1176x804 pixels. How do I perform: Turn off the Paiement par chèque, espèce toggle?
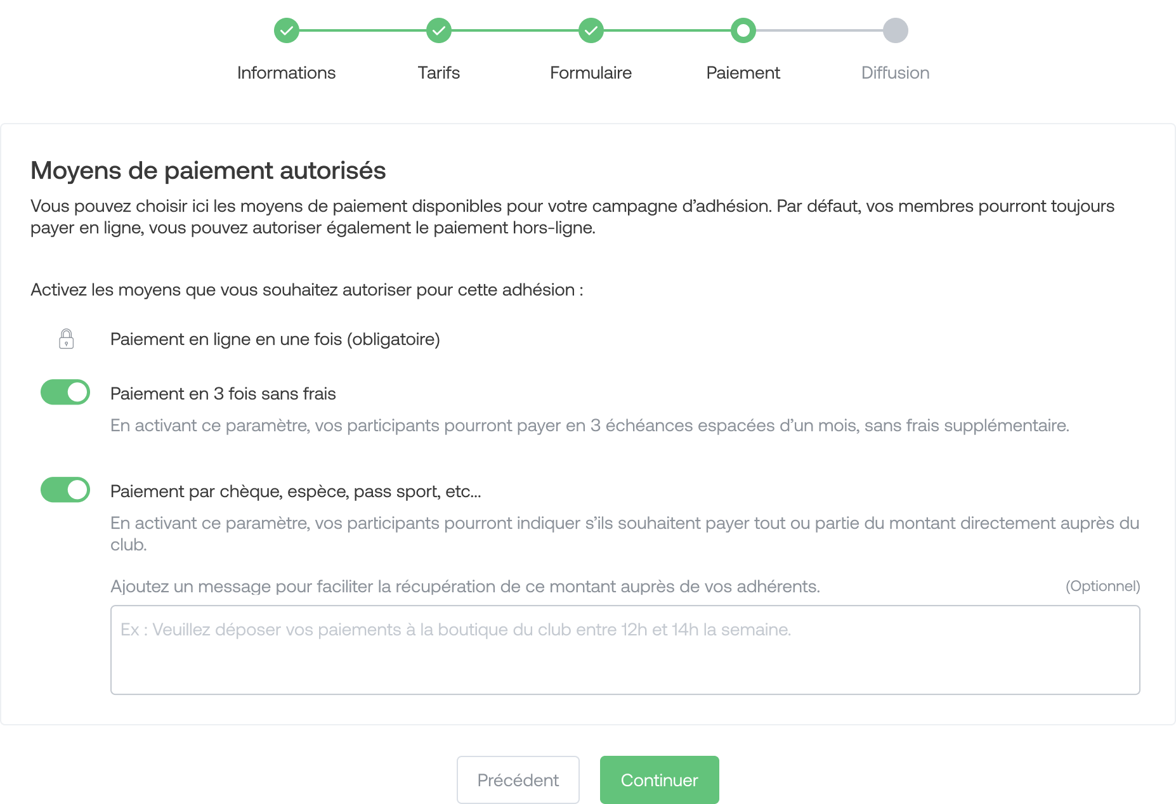tap(65, 490)
